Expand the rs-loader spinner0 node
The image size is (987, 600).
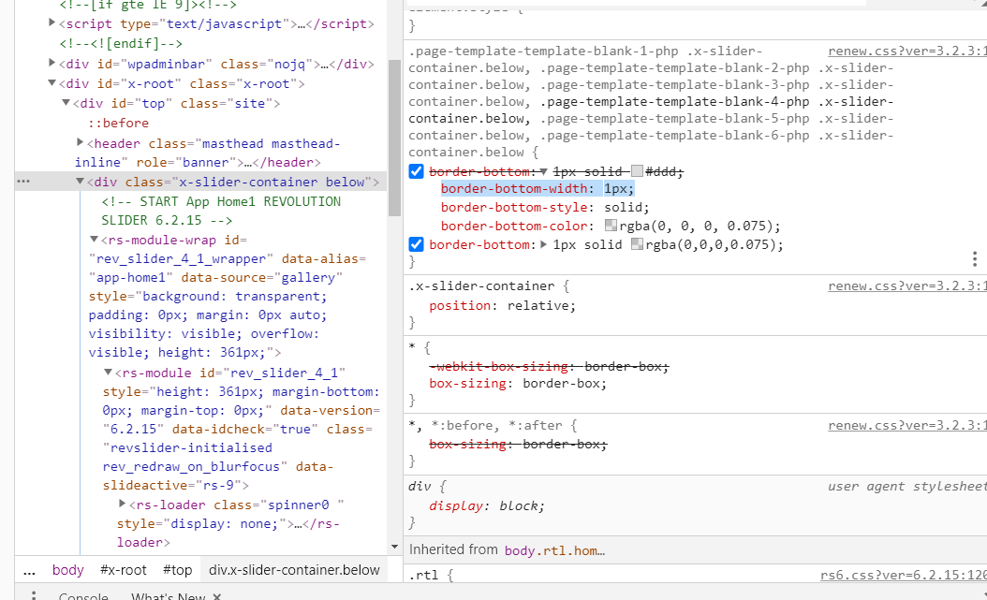coord(122,504)
